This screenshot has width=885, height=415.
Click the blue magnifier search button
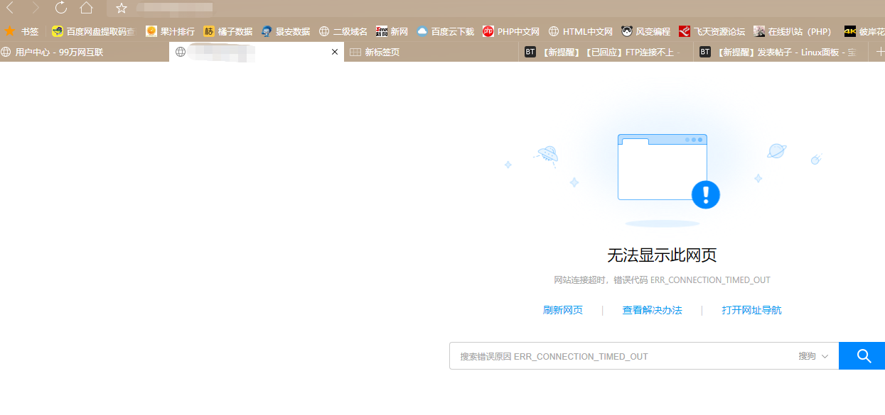coord(862,355)
